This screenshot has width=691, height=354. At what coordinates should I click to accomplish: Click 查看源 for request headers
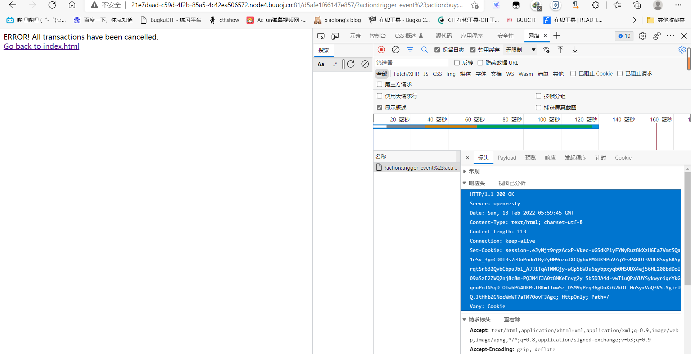point(512,319)
